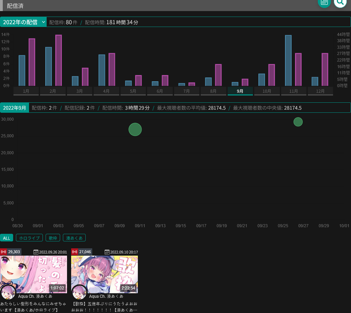This screenshot has width=351, height=313.
Task: Click the ALL filter tag
Action: point(7,238)
